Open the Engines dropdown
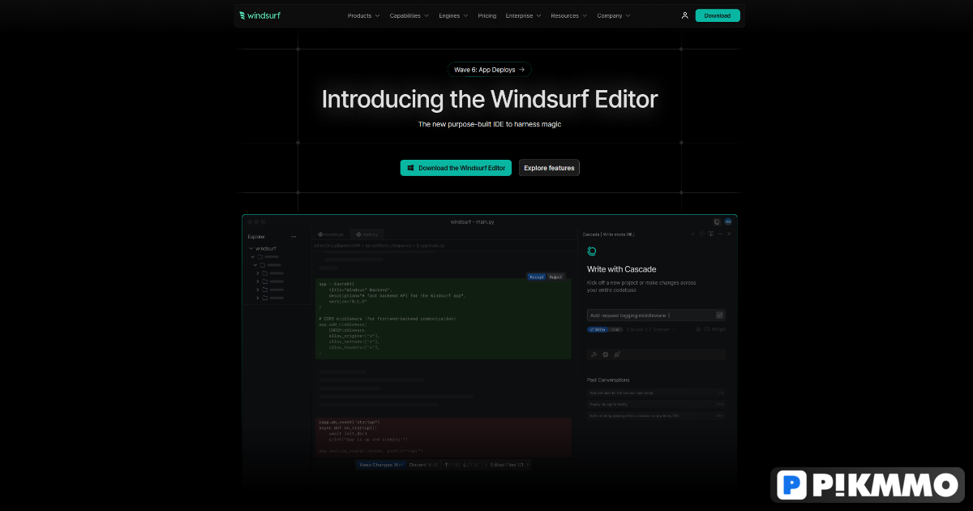The height and width of the screenshot is (511, 973). (453, 15)
